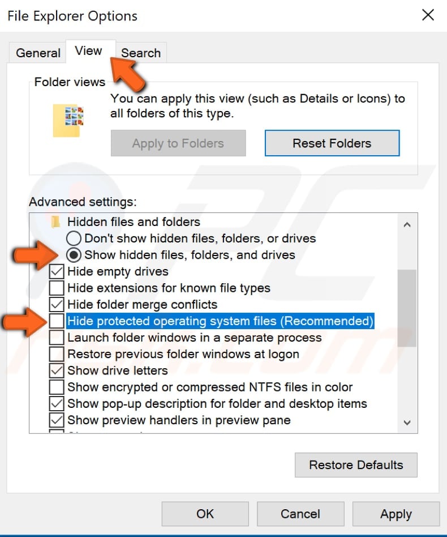Check 'Hide protected operating system files (Recommended)'
Viewport: 447px width, 537px height.
tap(57, 321)
